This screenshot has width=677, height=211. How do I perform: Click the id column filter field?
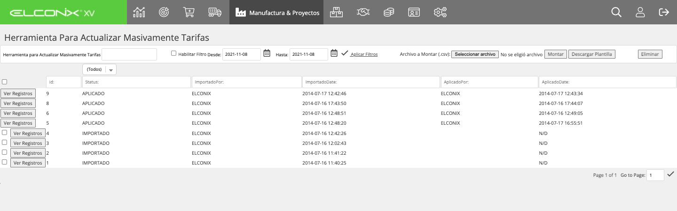[64, 82]
